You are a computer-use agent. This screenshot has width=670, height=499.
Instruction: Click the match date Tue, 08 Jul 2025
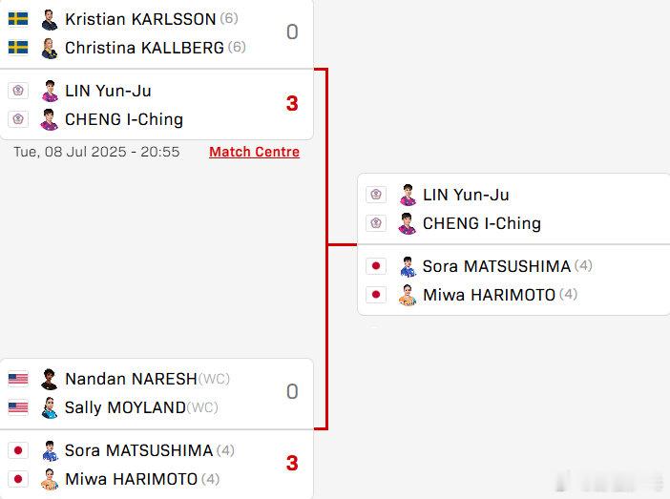[x=70, y=152]
